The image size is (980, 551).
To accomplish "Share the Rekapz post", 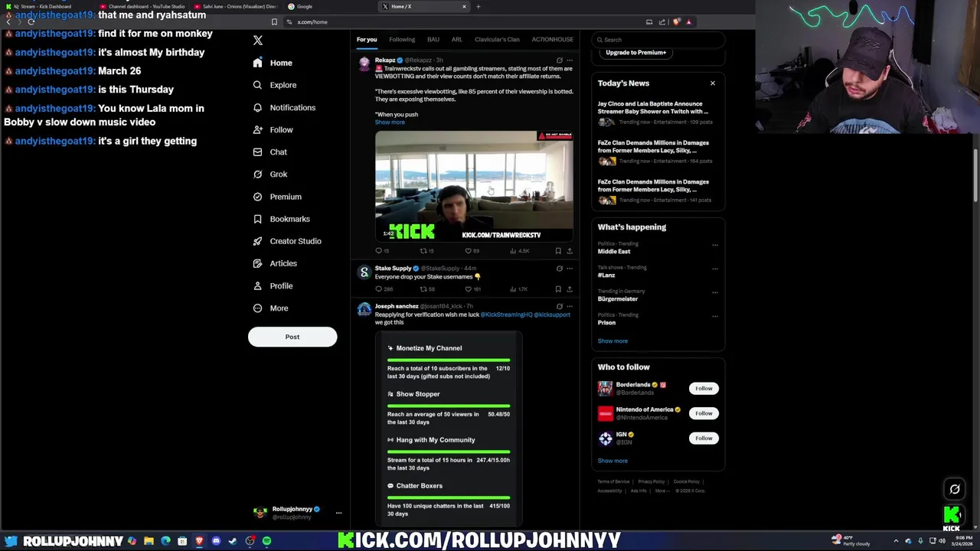I will (x=569, y=251).
